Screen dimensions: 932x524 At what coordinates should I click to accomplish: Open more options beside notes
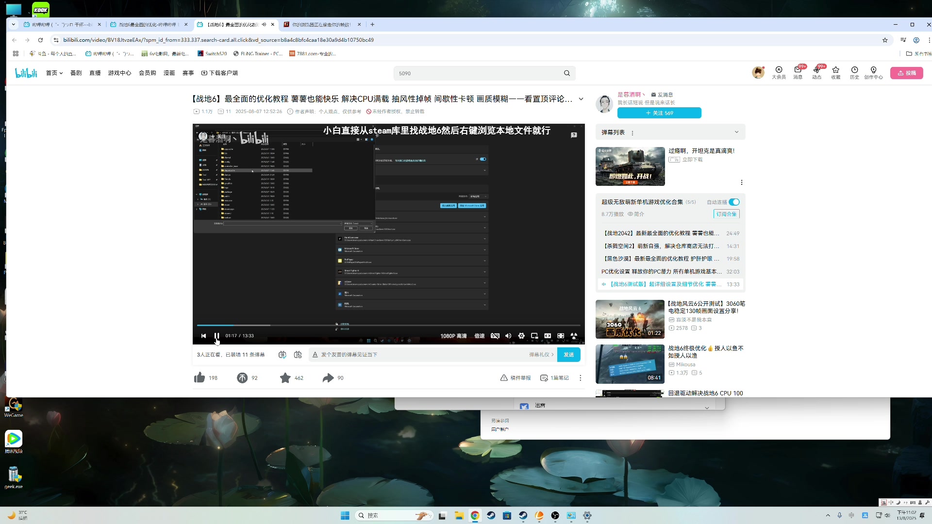[x=580, y=378]
